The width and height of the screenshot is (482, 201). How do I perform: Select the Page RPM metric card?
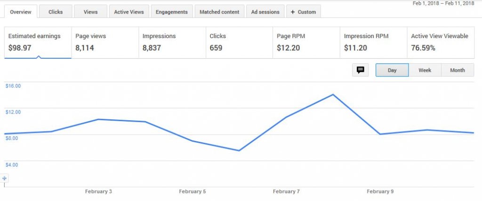click(306, 42)
